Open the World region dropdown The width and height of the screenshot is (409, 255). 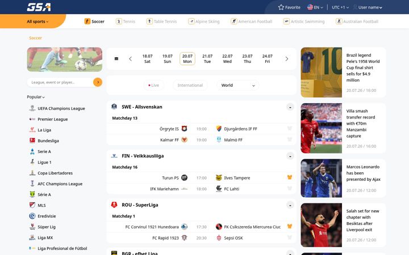[x=238, y=85]
